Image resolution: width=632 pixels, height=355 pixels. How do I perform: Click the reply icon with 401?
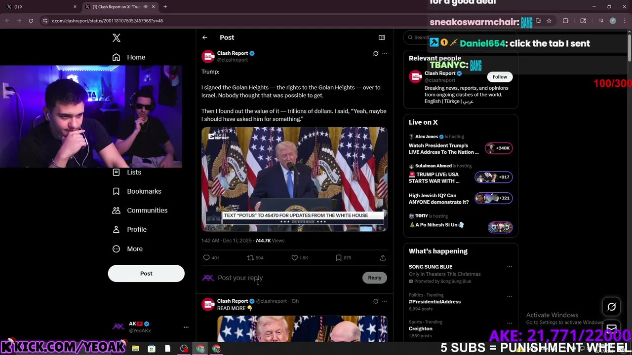(x=206, y=258)
